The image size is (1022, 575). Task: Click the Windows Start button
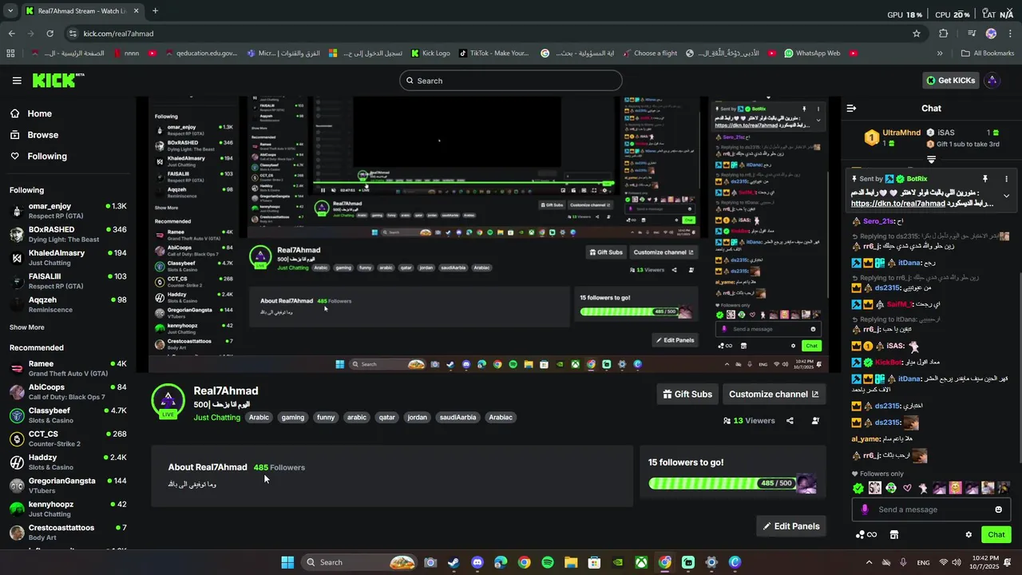coord(287,562)
